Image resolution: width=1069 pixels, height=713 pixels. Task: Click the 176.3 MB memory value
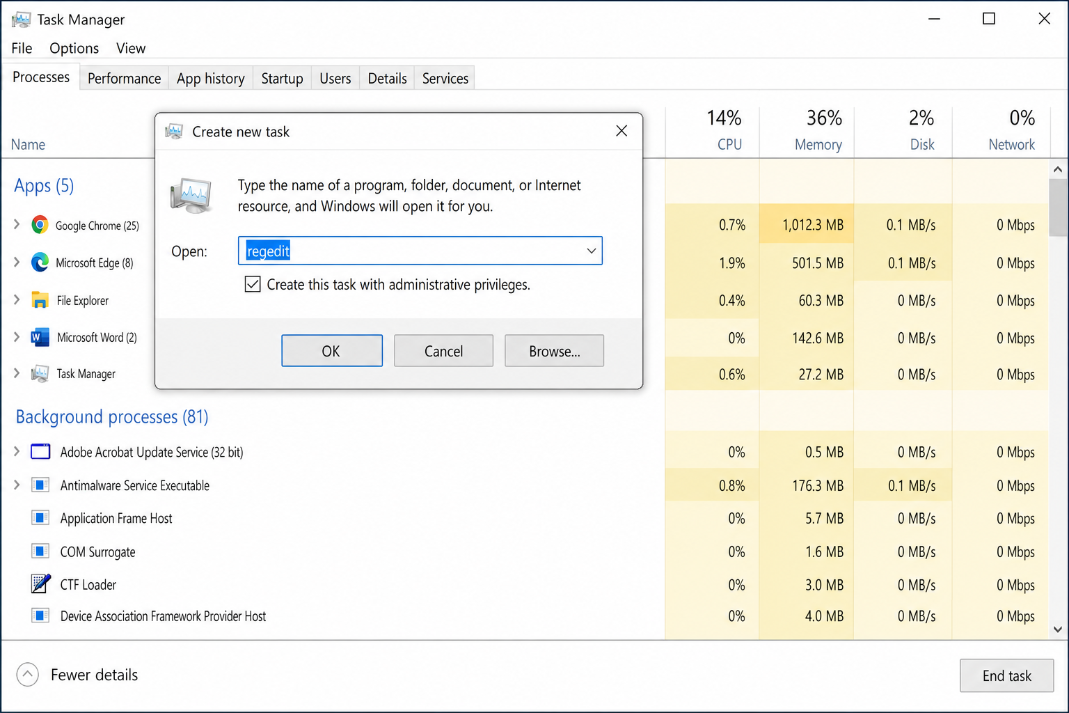click(x=818, y=485)
